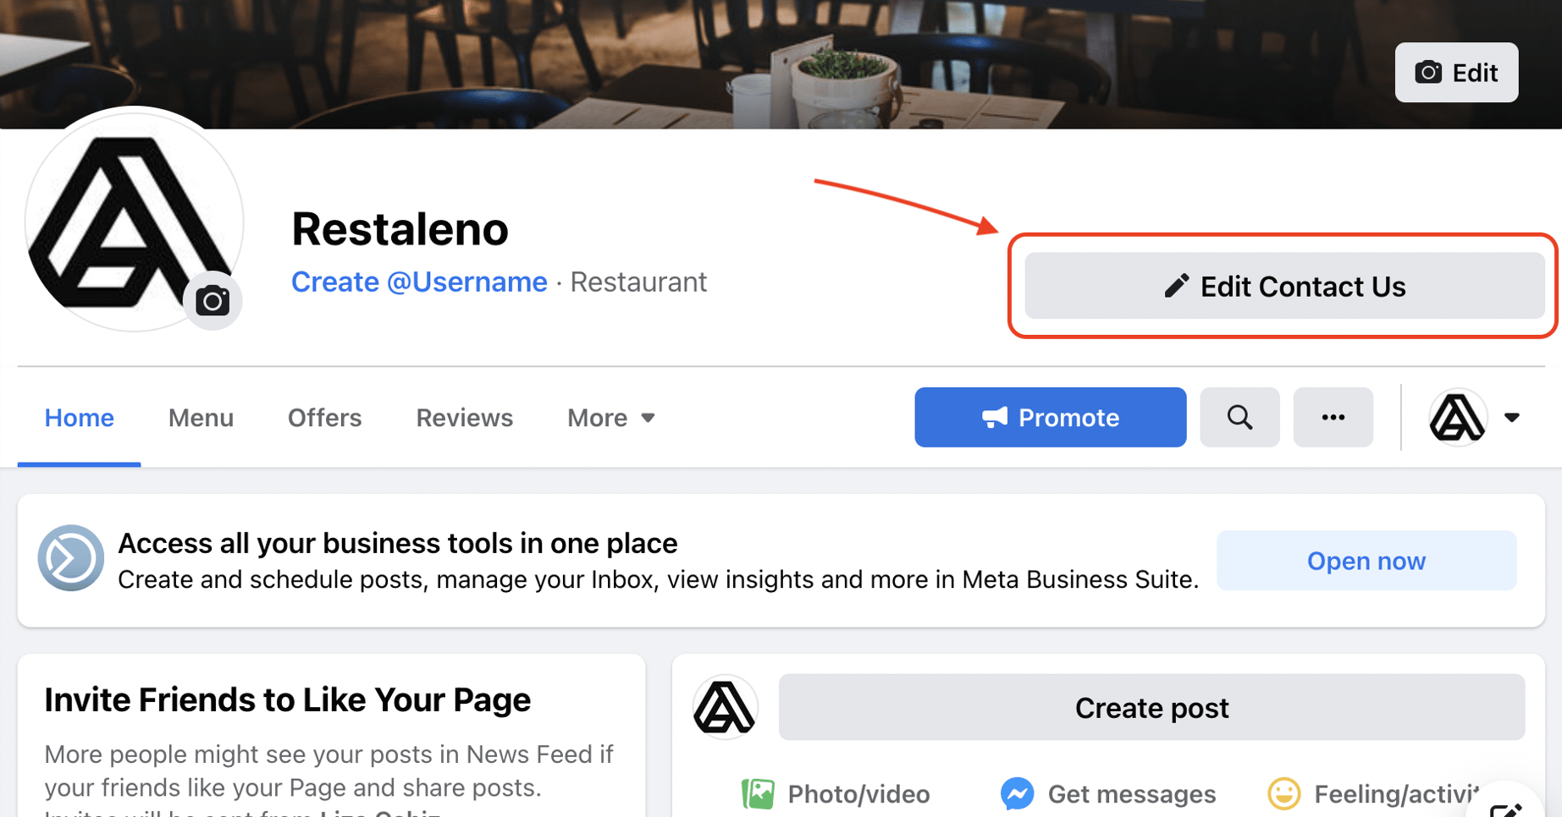The image size is (1562, 817).
Task: Click the Edit cover photo button
Action: (x=1455, y=72)
